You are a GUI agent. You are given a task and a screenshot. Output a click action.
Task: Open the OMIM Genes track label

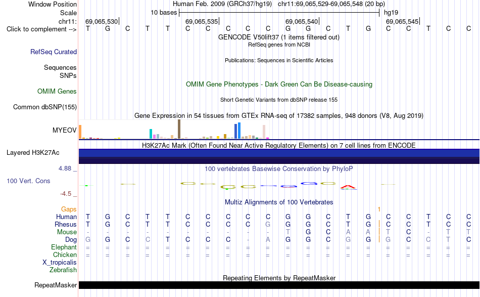[57, 92]
